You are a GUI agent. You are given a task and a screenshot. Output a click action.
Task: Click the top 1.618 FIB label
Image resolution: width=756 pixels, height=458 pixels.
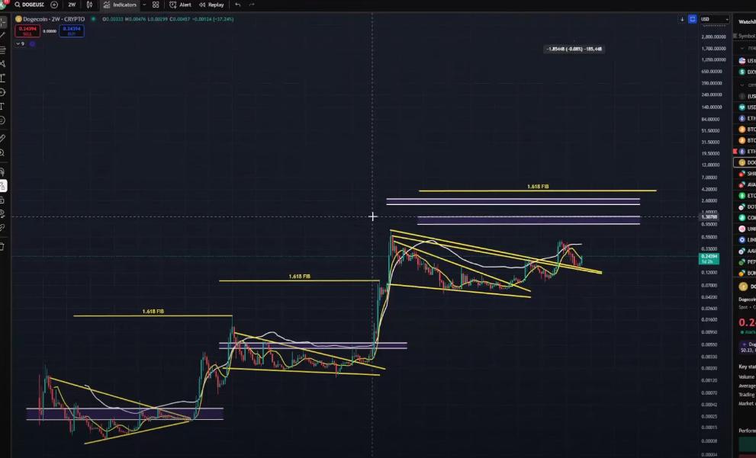[538, 187]
